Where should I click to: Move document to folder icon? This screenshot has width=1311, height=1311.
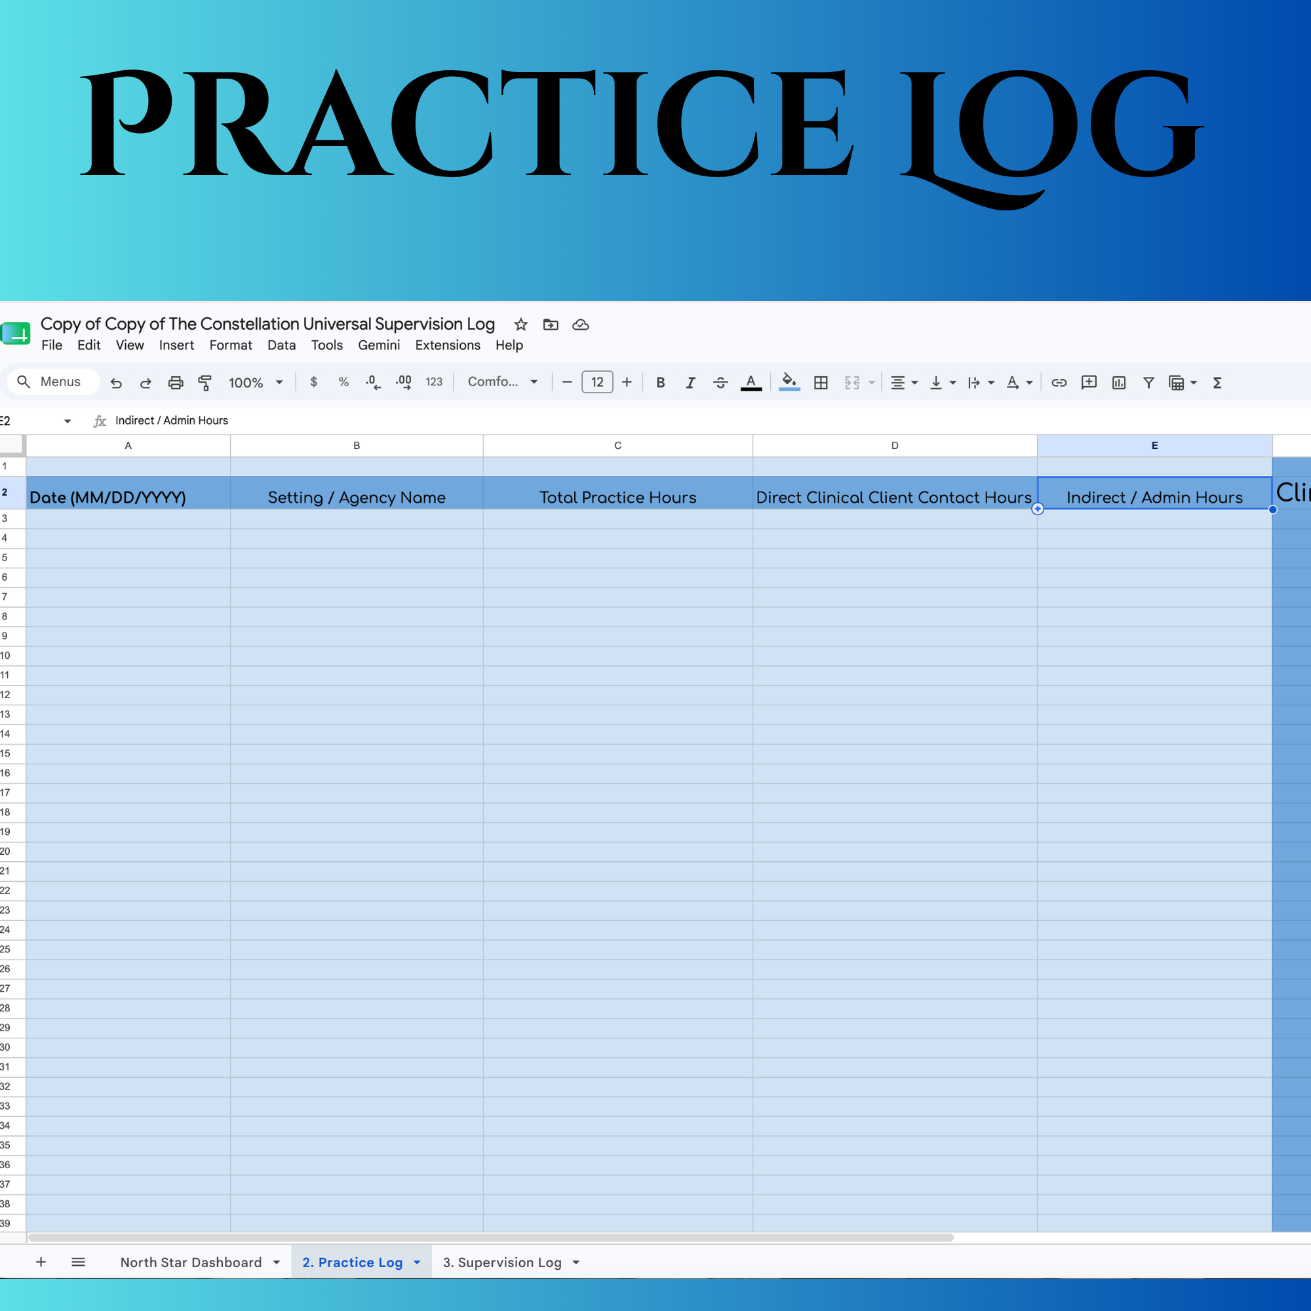point(551,324)
